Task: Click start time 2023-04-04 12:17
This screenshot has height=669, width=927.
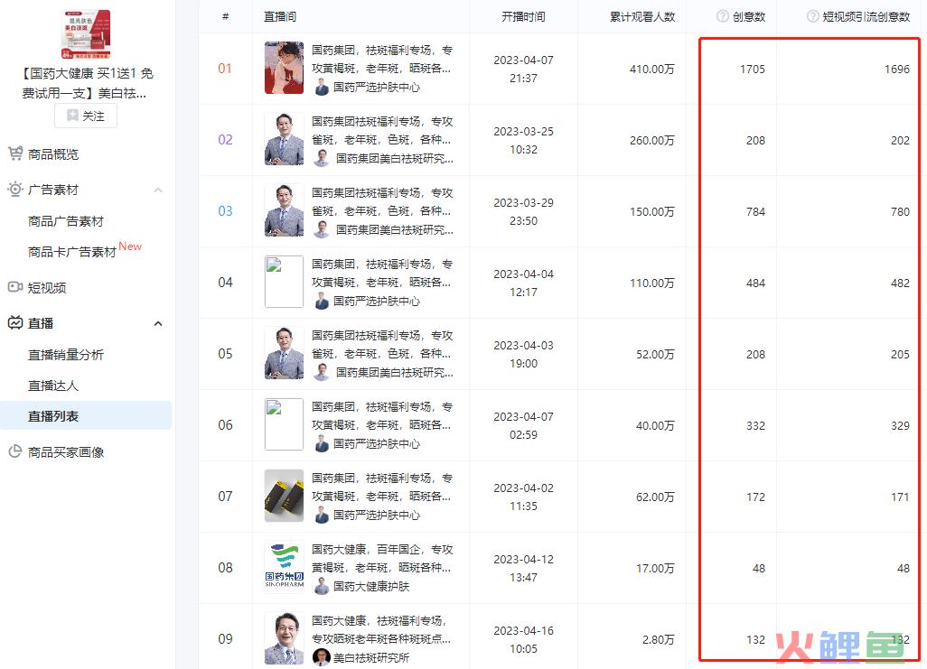Action: click(523, 283)
